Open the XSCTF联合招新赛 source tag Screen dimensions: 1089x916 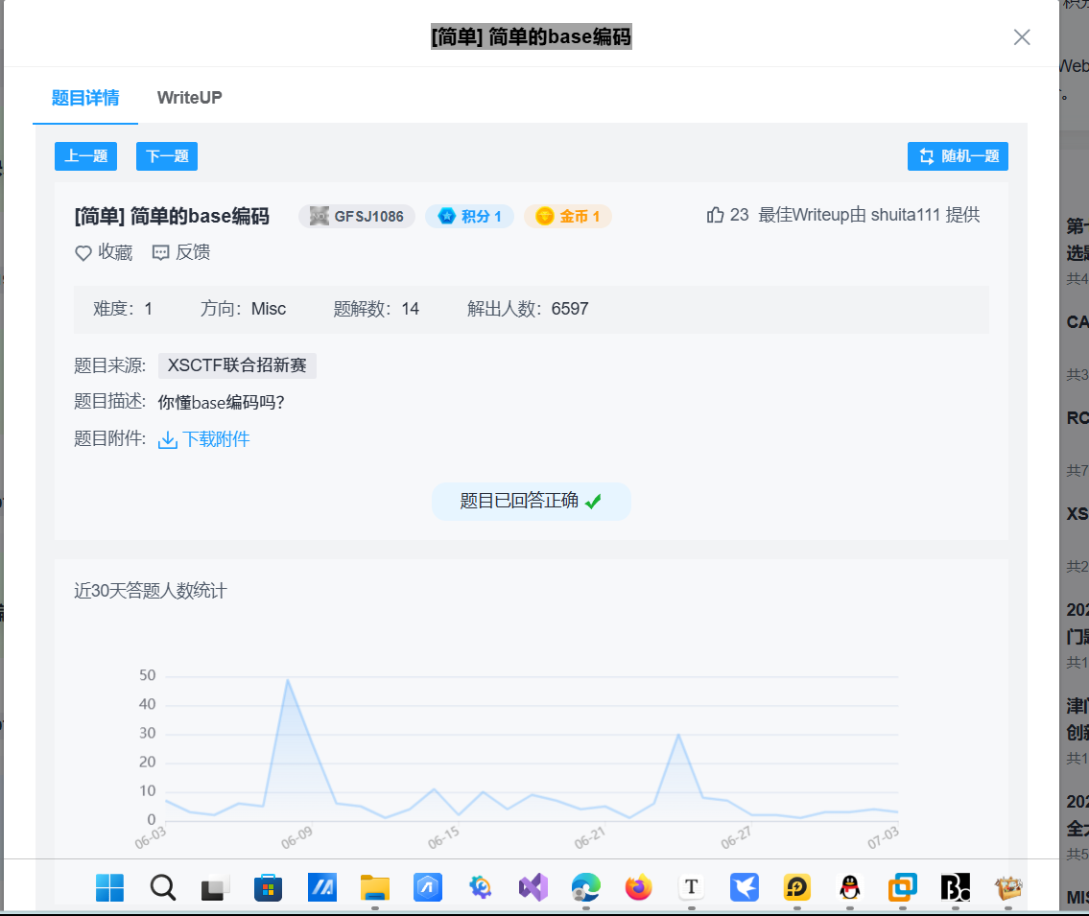tap(237, 365)
